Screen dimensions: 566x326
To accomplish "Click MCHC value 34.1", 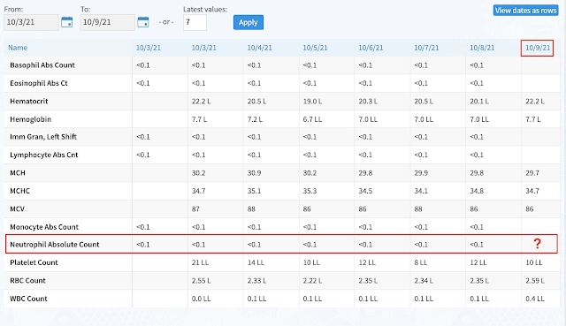I will [421, 191].
